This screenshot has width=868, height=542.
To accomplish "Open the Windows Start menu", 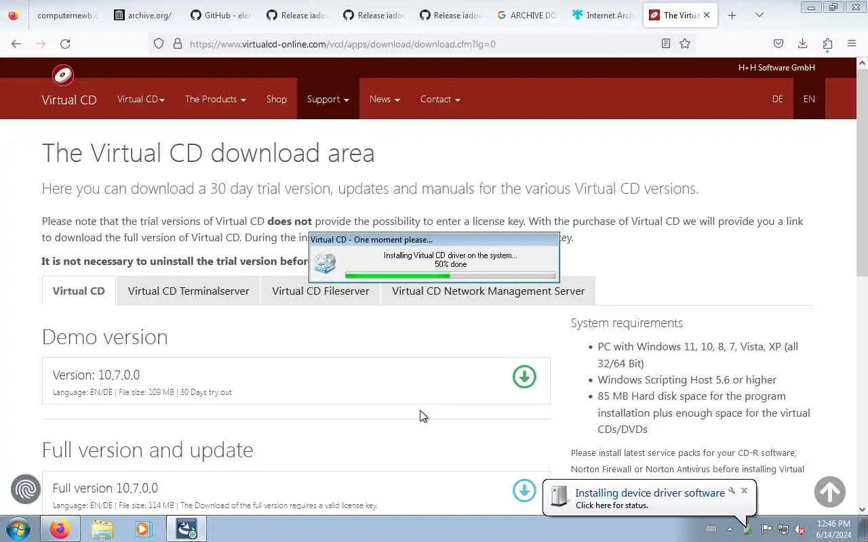I will [18, 528].
